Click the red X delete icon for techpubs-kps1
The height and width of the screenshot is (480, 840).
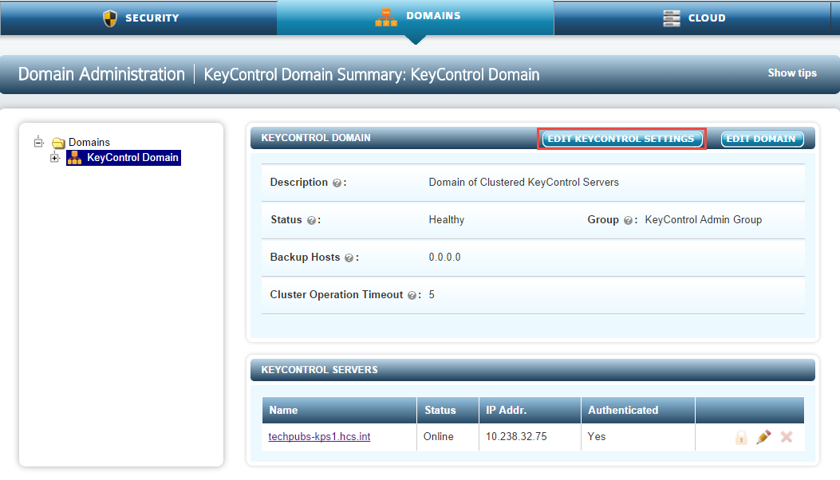coord(787,437)
